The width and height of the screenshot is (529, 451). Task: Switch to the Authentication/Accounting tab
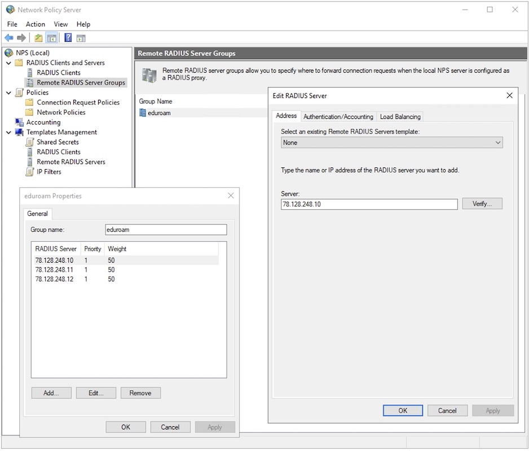tap(338, 117)
